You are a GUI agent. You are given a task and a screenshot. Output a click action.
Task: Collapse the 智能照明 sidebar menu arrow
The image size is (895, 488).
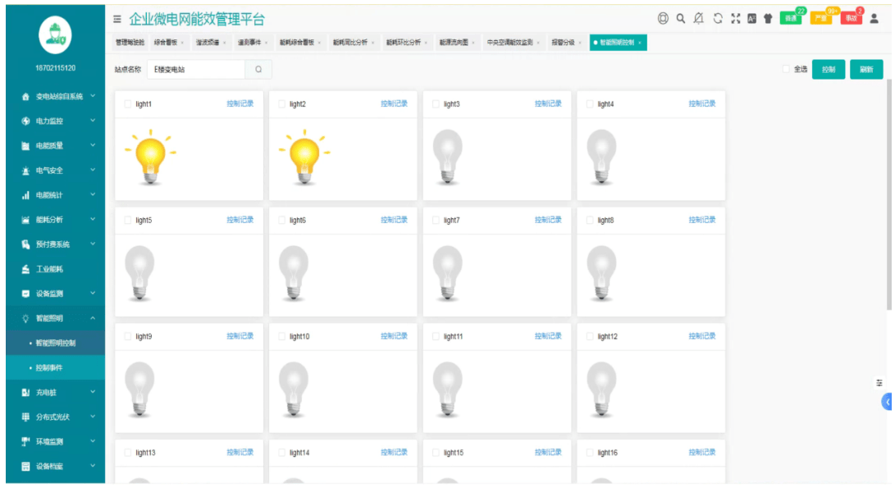pos(93,318)
